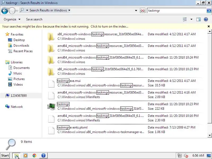
Task: Launch Windows Media Player from the taskbar
Action: pos(25,156)
